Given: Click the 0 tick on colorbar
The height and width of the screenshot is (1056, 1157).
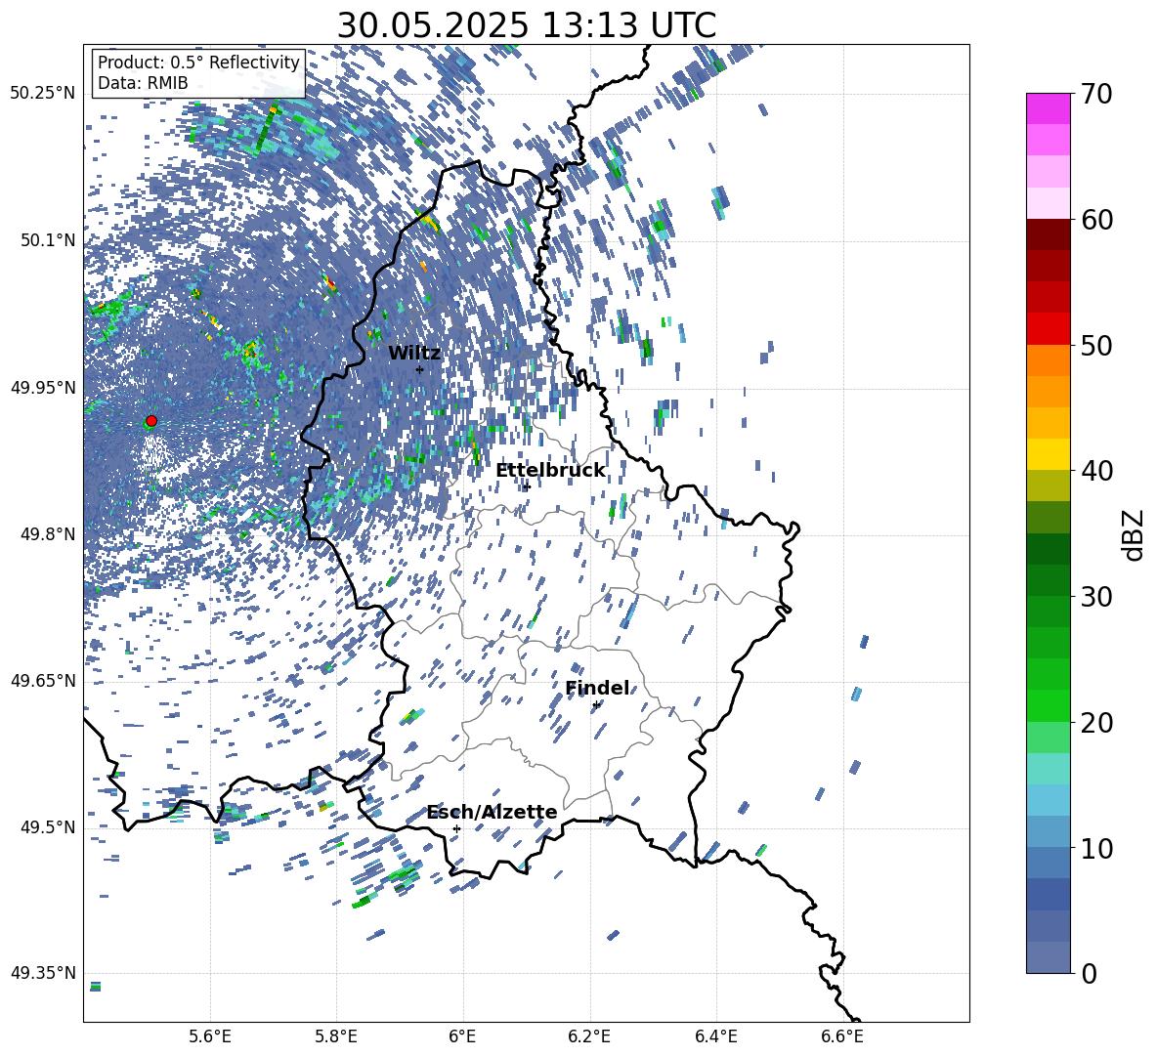Looking at the screenshot, I should (1089, 973).
